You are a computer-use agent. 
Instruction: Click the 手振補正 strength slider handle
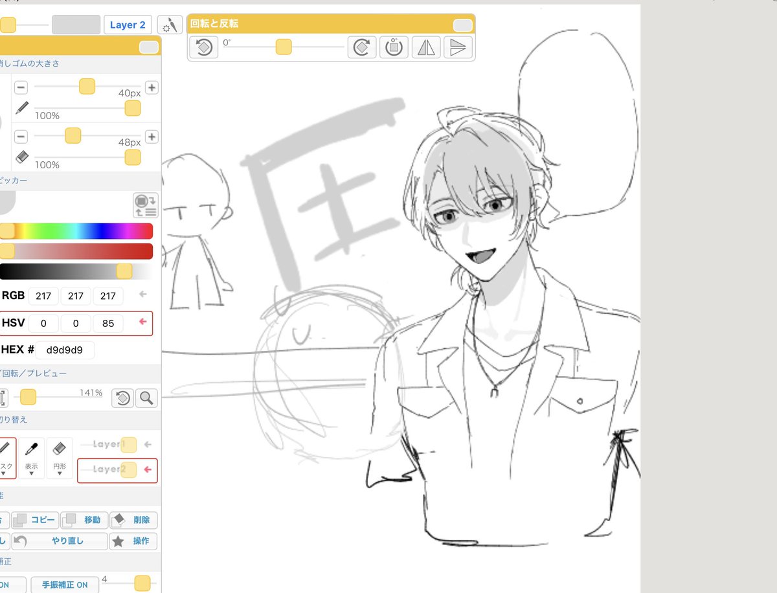coord(142,583)
